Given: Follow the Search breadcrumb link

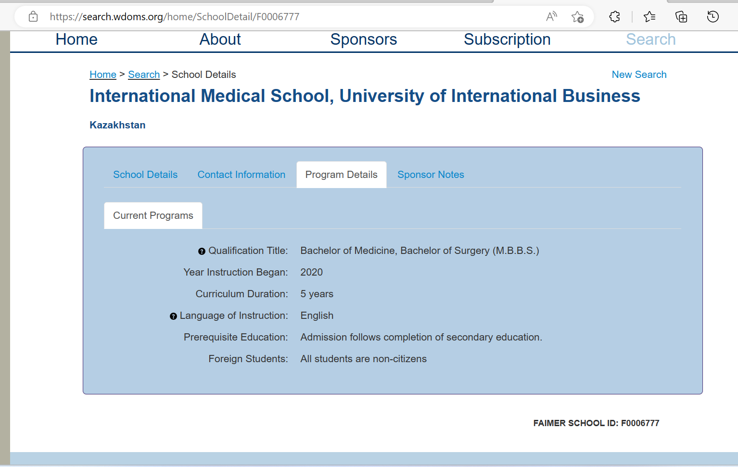Looking at the screenshot, I should [144, 75].
